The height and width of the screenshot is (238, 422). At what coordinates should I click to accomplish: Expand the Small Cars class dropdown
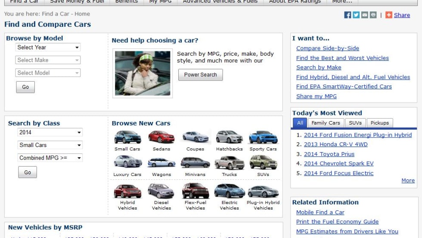[x=50, y=145]
